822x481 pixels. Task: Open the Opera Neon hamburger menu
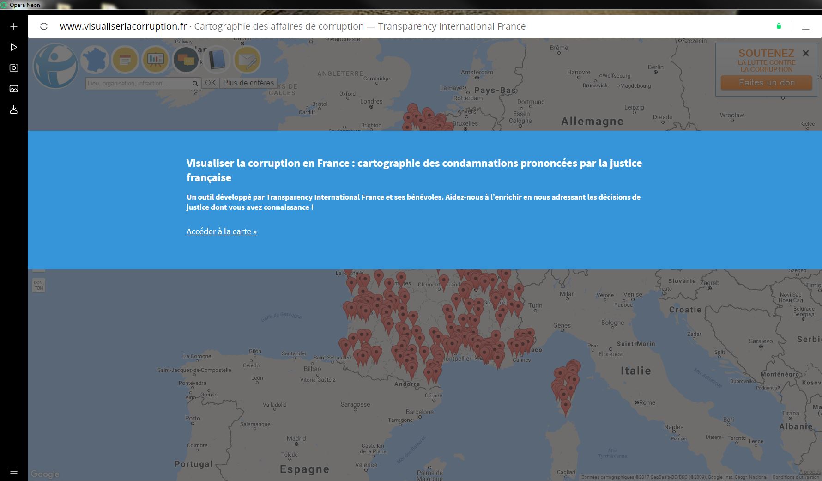point(14,471)
